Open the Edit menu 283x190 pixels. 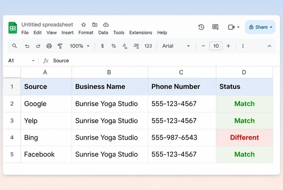38,32
